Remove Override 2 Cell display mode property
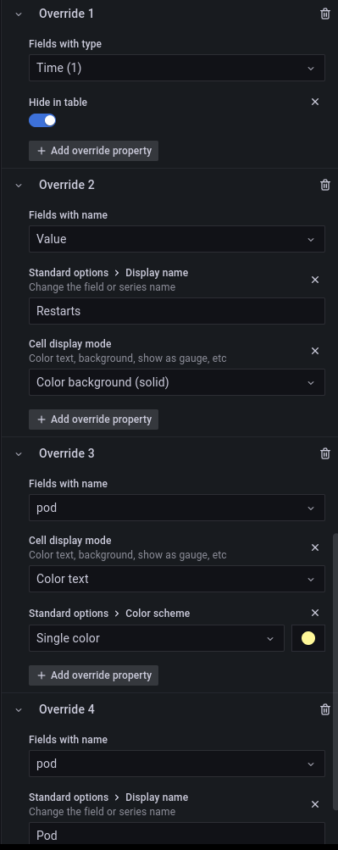The width and height of the screenshot is (338, 850). point(315,351)
